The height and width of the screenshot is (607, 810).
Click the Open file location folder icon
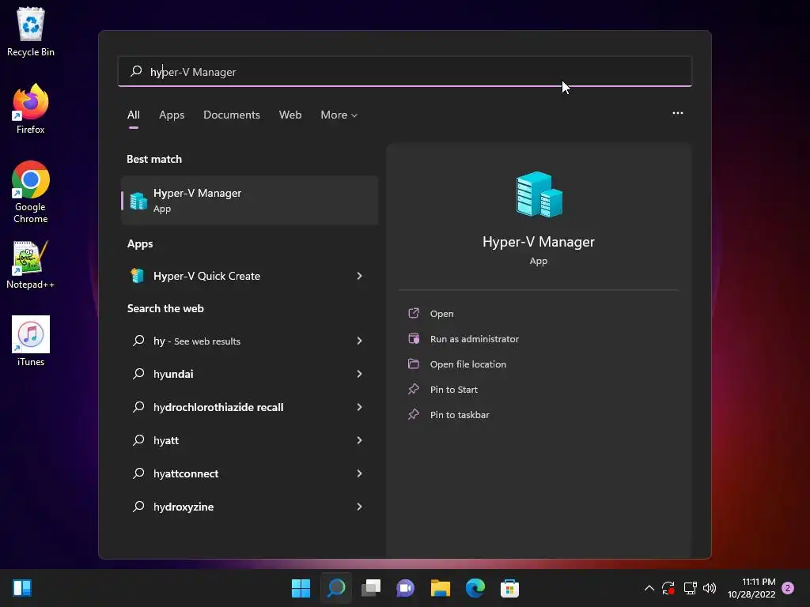click(414, 364)
